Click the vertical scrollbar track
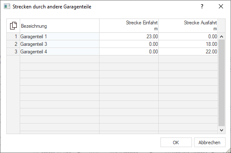This screenshot has height=153, width=231. (221, 83)
